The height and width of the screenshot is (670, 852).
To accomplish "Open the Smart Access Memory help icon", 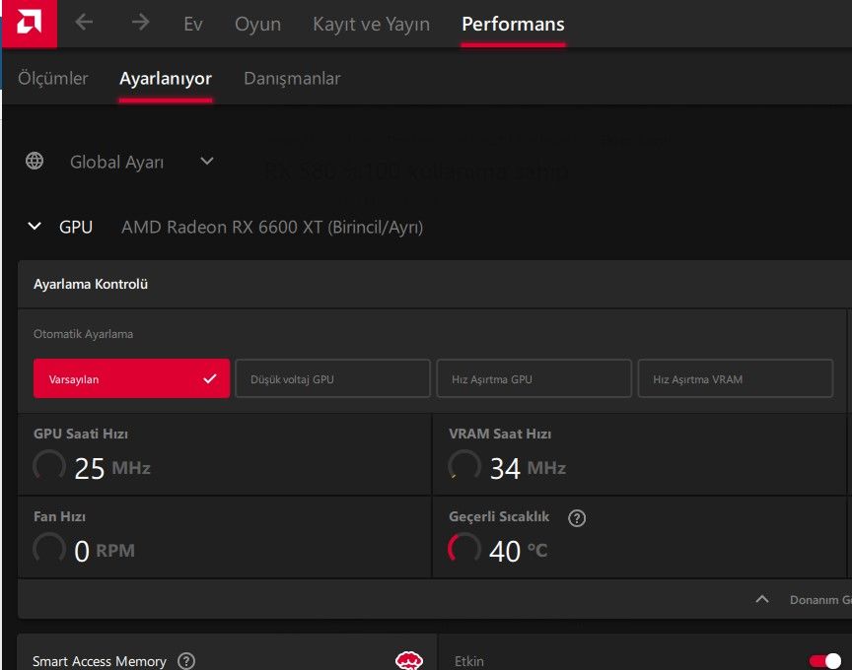I will coord(186,661).
